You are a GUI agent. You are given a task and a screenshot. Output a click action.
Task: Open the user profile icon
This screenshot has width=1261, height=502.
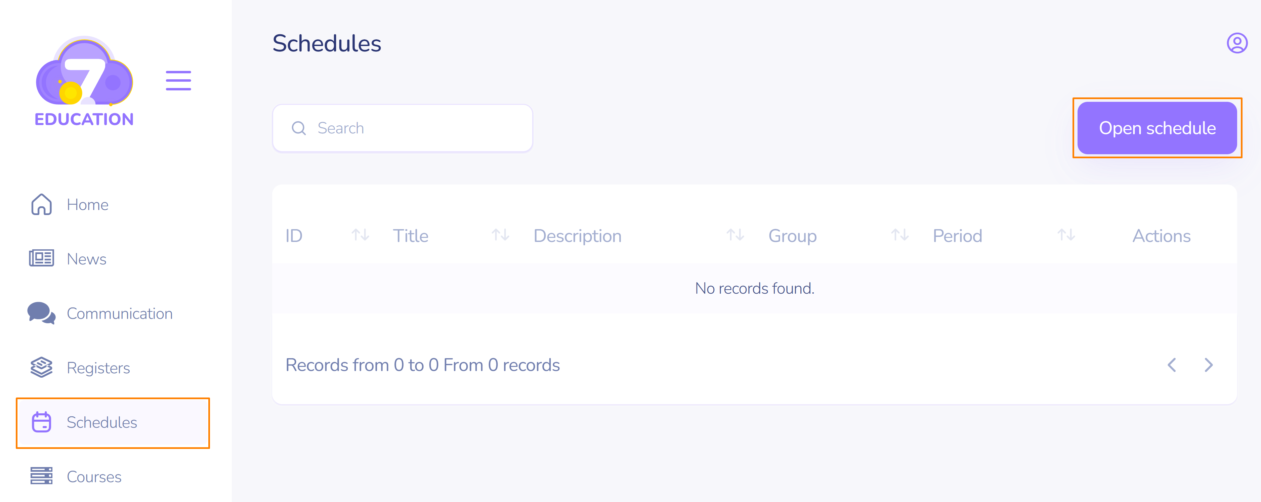pos(1236,43)
